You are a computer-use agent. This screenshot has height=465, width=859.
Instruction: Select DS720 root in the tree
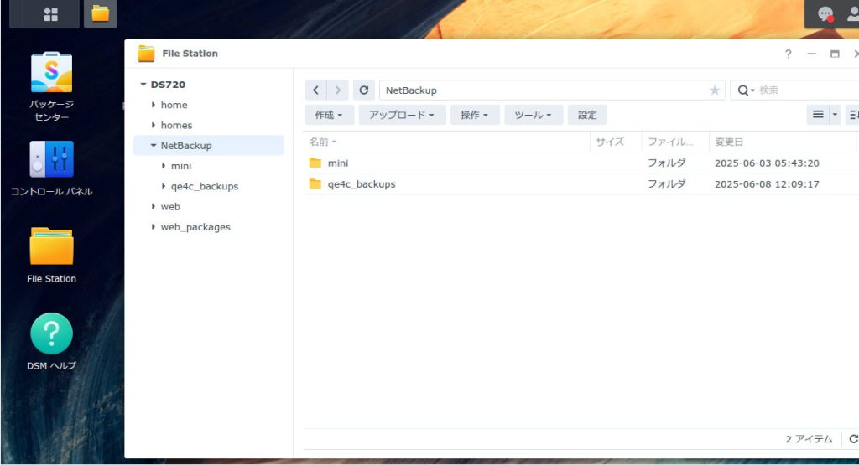click(x=168, y=85)
